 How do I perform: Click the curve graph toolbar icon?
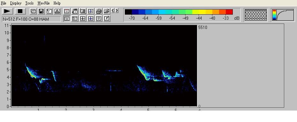tap(49, 11)
